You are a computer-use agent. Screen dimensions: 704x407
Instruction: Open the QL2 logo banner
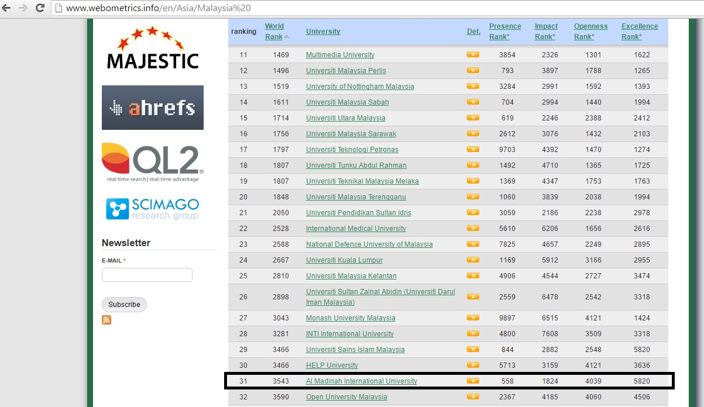[x=153, y=163]
